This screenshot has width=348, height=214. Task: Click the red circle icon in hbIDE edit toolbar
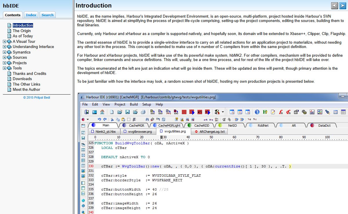pos(83,119)
